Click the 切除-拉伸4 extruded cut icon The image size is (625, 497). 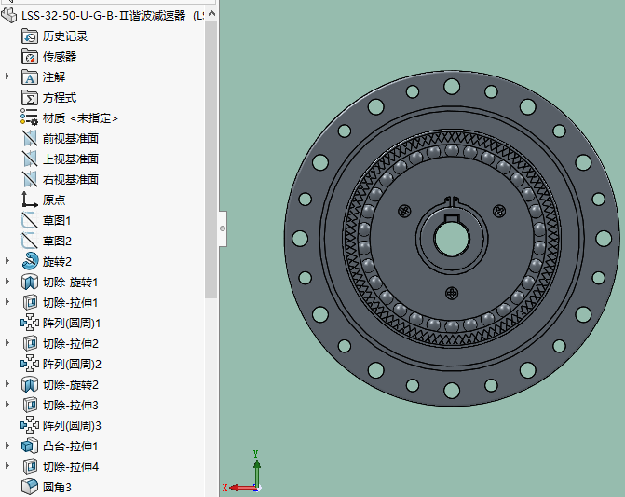pos(30,466)
